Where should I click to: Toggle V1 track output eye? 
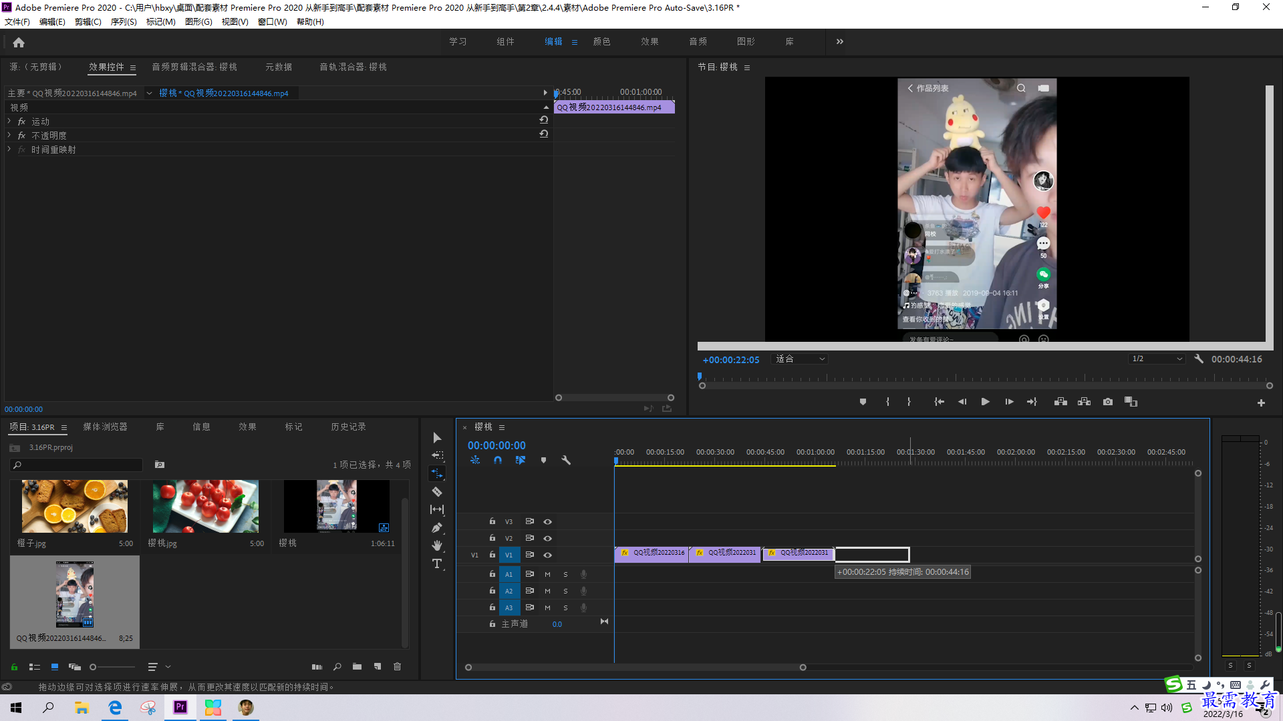click(x=547, y=555)
